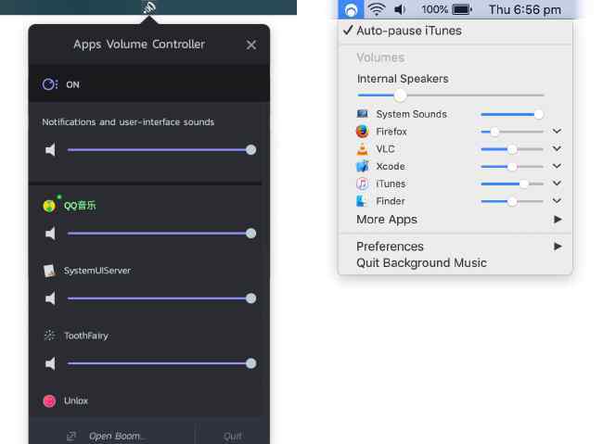The height and width of the screenshot is (444, 603).
Task: Adjust the iTunes volume slider
Action: tap(512, 184)
